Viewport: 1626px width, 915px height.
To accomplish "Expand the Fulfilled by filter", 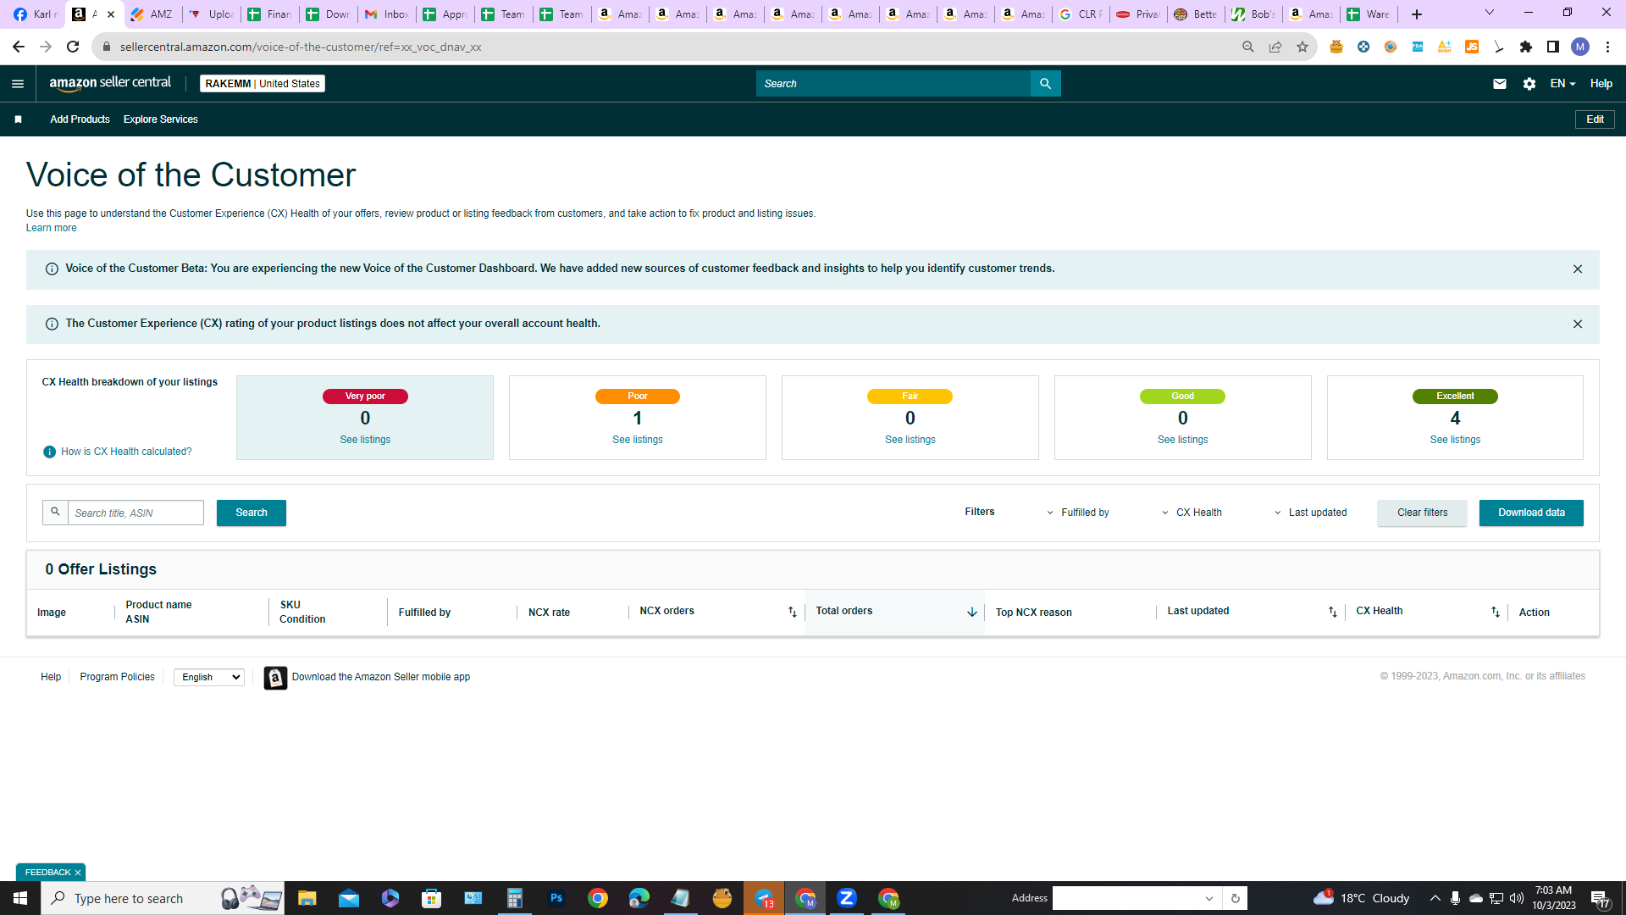I will 1077,513.
